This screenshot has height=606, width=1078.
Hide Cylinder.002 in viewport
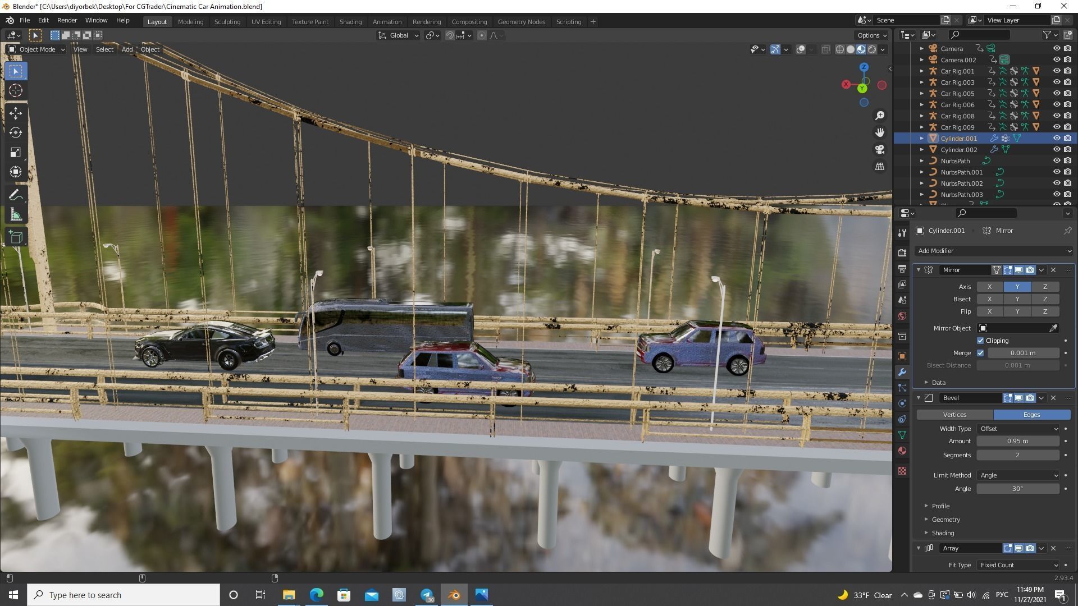1057,150
